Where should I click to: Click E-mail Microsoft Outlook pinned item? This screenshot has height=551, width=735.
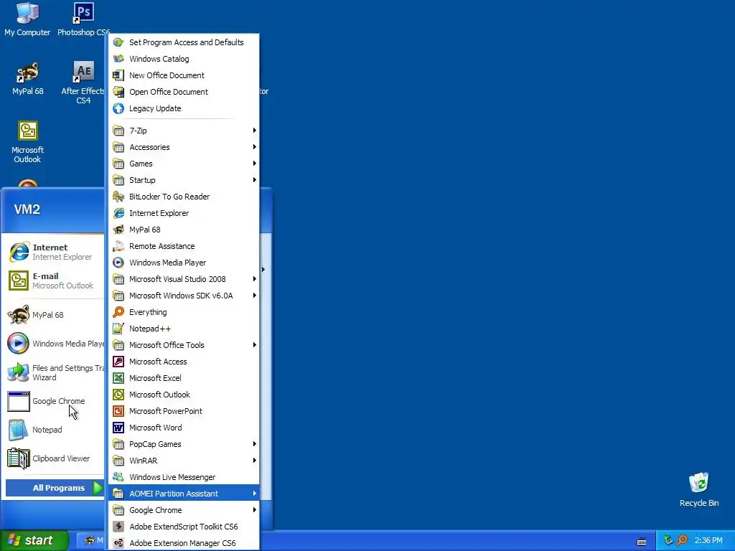[55, 281]
